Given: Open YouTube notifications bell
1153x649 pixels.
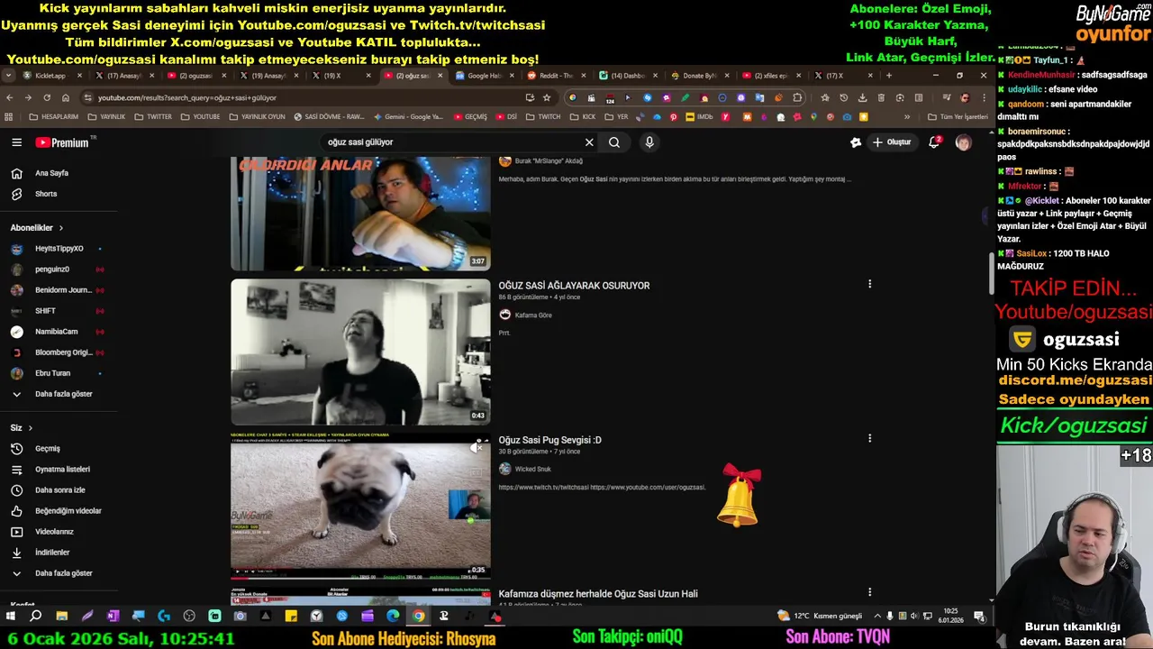Looking at the screenshot, I should coord(934,142).
